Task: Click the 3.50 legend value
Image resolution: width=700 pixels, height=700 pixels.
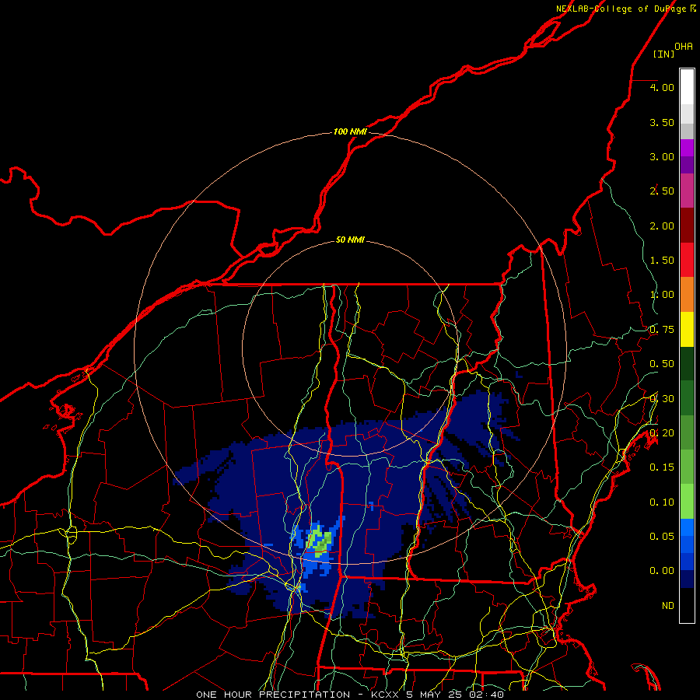Action: coord(662,122)
